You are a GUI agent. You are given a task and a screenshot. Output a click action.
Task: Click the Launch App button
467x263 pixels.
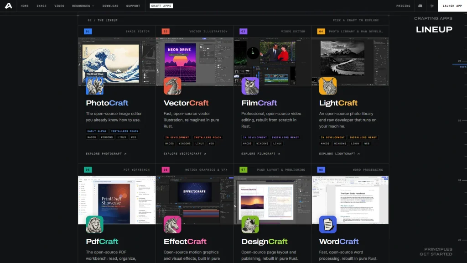pos(452,6)
